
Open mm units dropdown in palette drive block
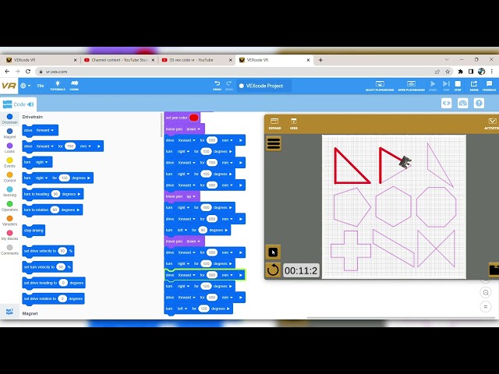[x=85, y=146]
